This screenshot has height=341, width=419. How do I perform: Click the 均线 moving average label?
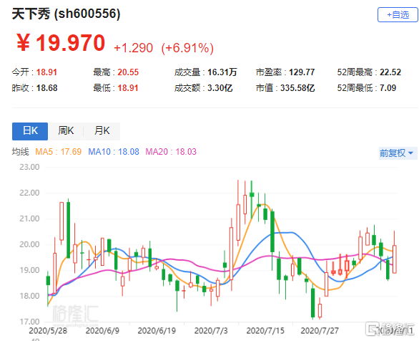point(20,152)
